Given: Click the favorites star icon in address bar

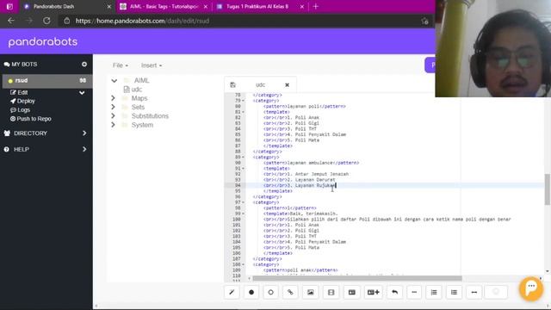Looking at the screenshot, I should (424, 21).
